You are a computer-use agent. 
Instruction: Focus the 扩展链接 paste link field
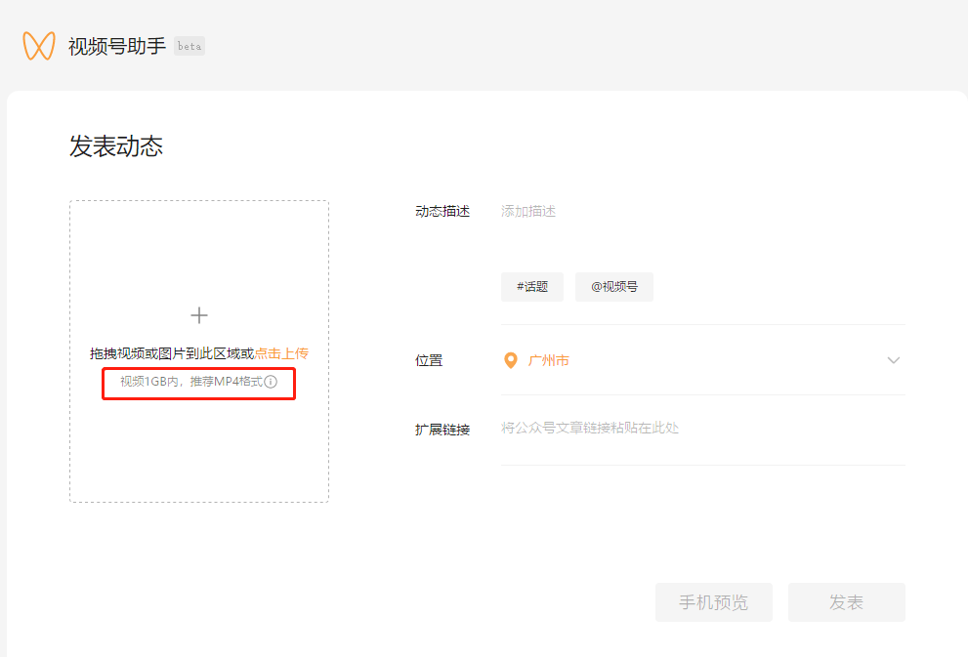click(x=703, y=429)
